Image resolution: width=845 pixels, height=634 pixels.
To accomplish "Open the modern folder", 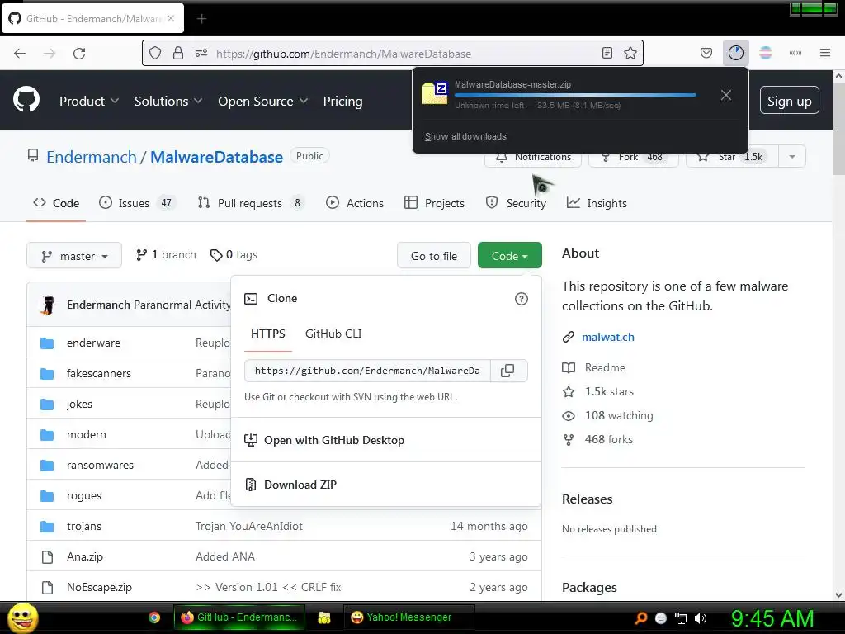I will pos(86,434).
